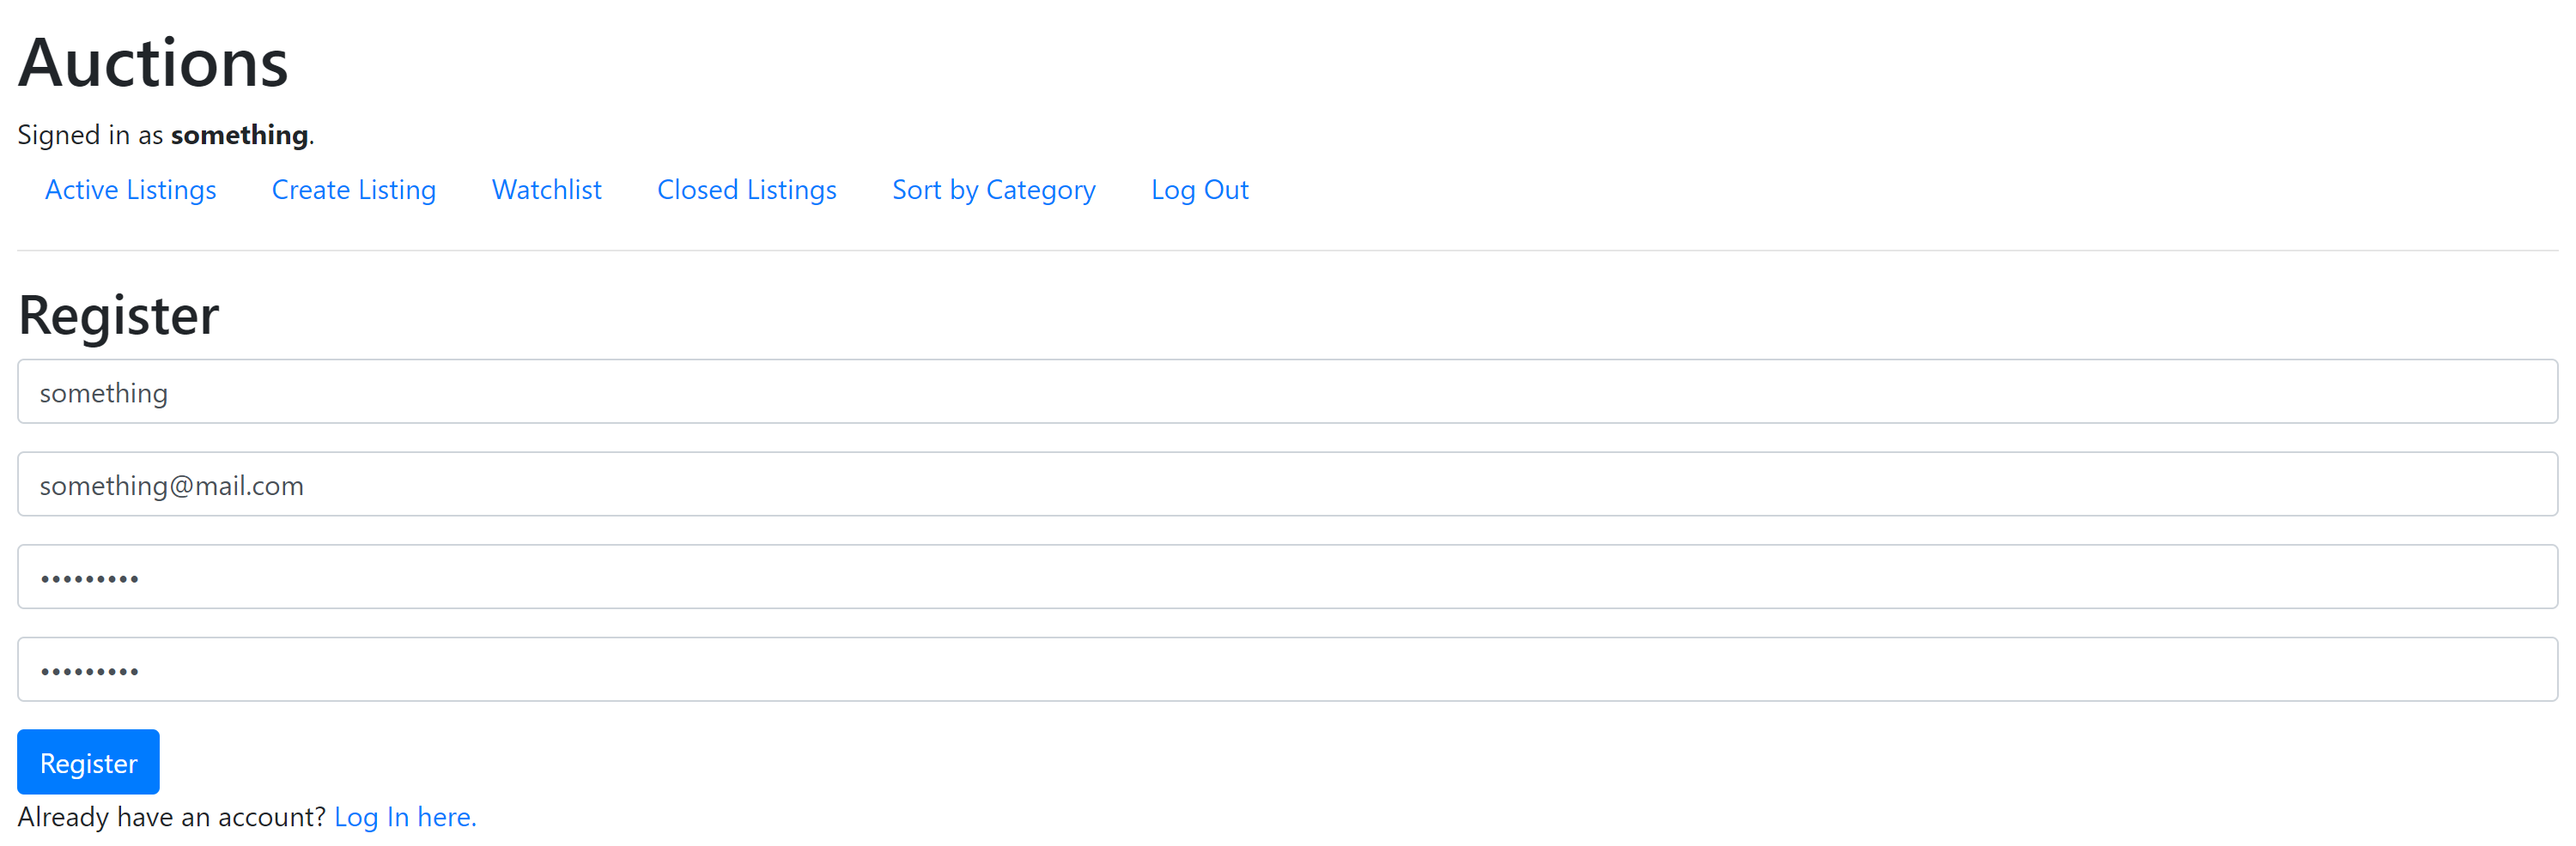Image resolution: width=2576 pixels, height=846 pixels.
Task: Go to Create Listing
Action: [354, 190]
